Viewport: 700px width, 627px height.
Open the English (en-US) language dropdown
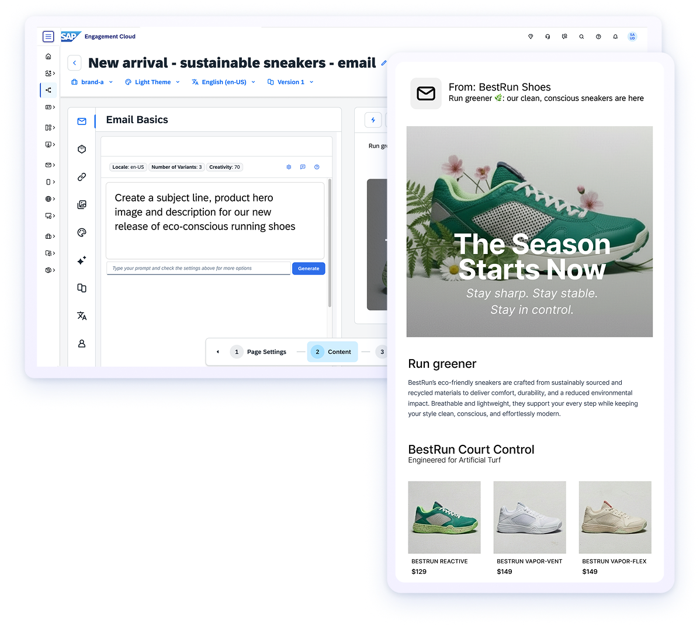[x=224, y=82]
